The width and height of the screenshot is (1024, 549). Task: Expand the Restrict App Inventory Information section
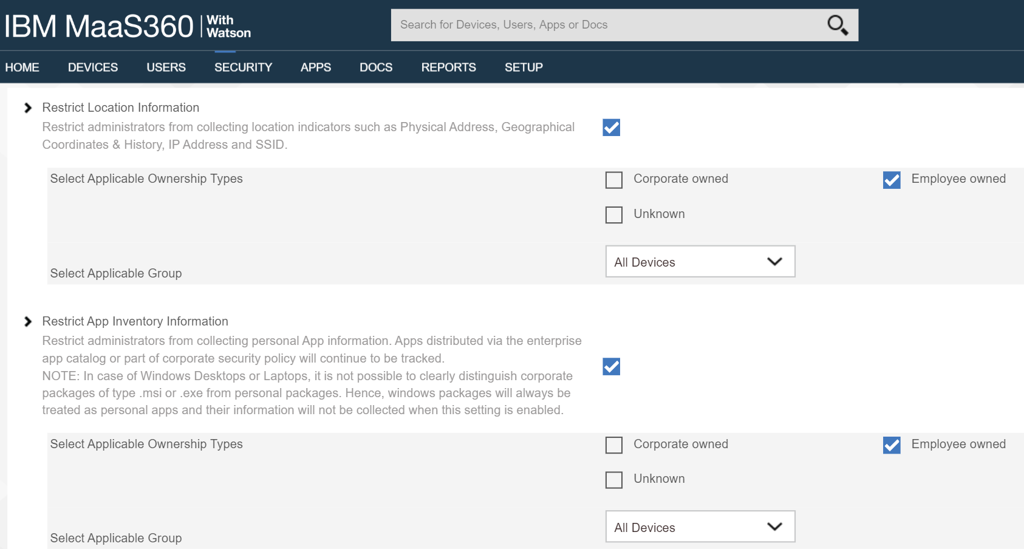coord(27,321)
